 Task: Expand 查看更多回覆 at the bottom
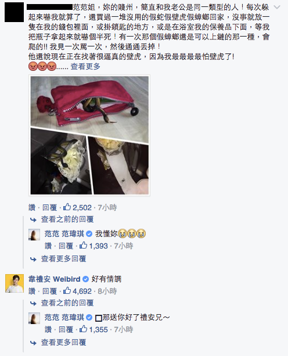63,343
